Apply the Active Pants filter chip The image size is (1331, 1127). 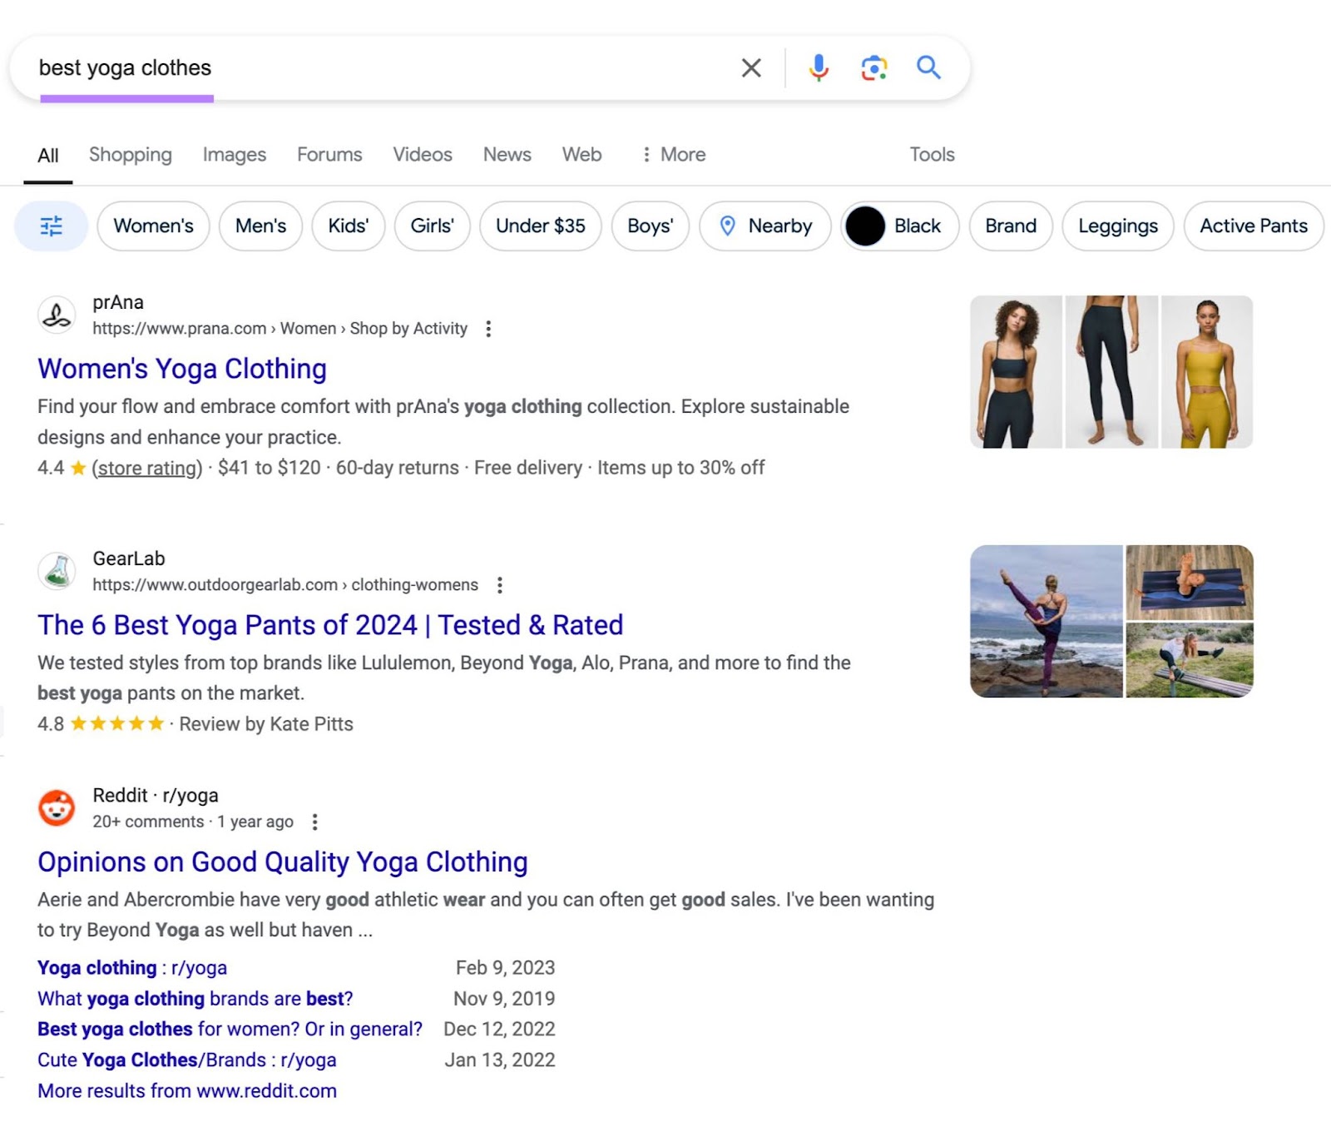(x=1254, y=226)
